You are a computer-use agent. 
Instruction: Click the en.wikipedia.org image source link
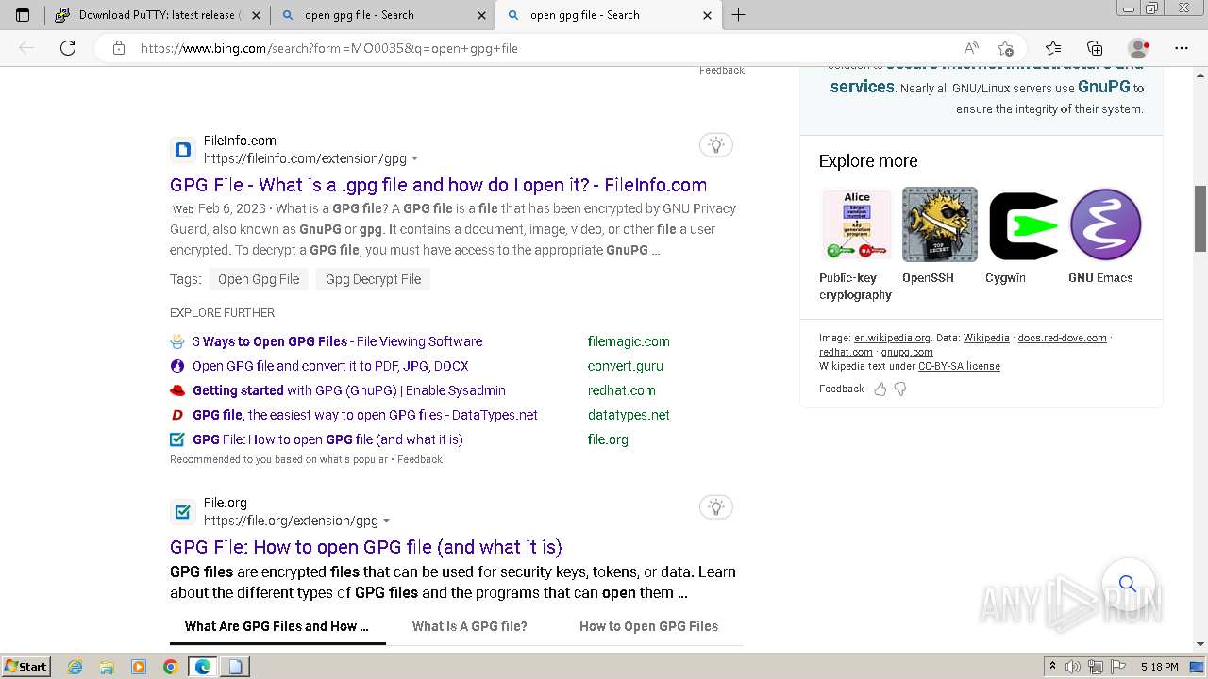pyautogui.click(x=892, y=338)
